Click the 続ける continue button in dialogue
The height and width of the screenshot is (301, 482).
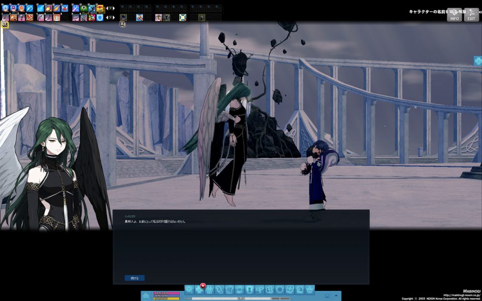pos(134,278)
